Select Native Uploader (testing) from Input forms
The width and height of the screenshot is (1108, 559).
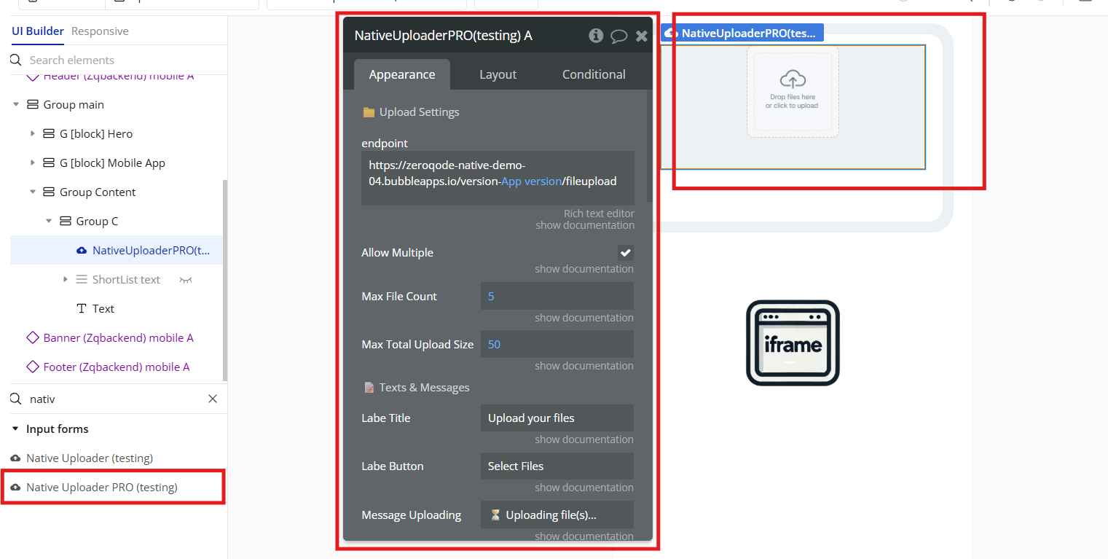pos(90,458)
